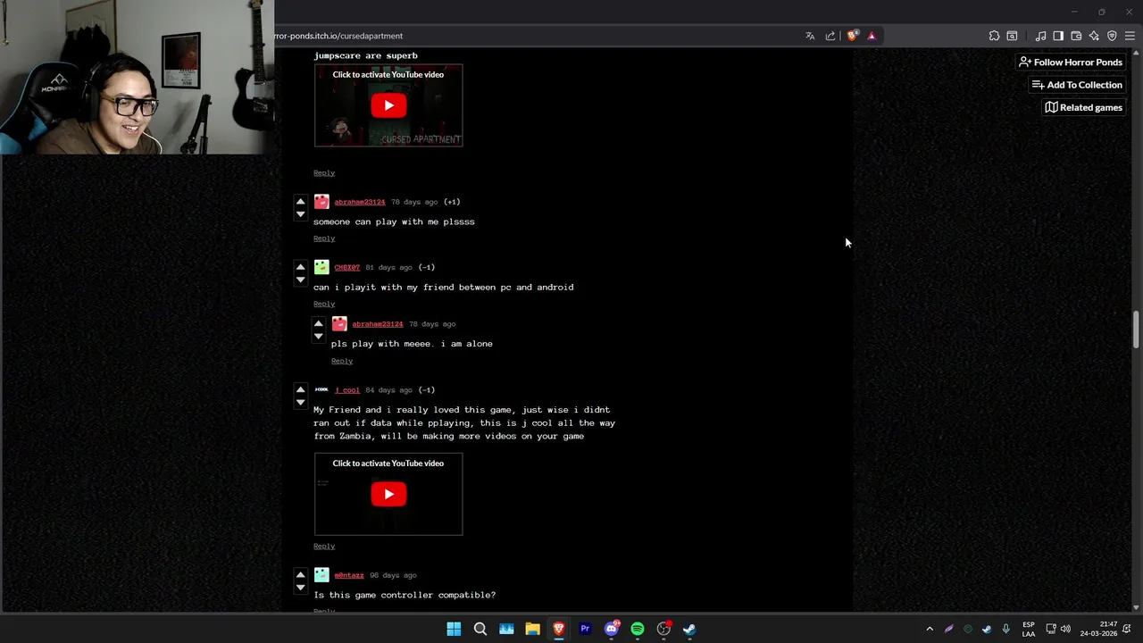Switch to Brave browser in taskbar

tap(559, 629)
